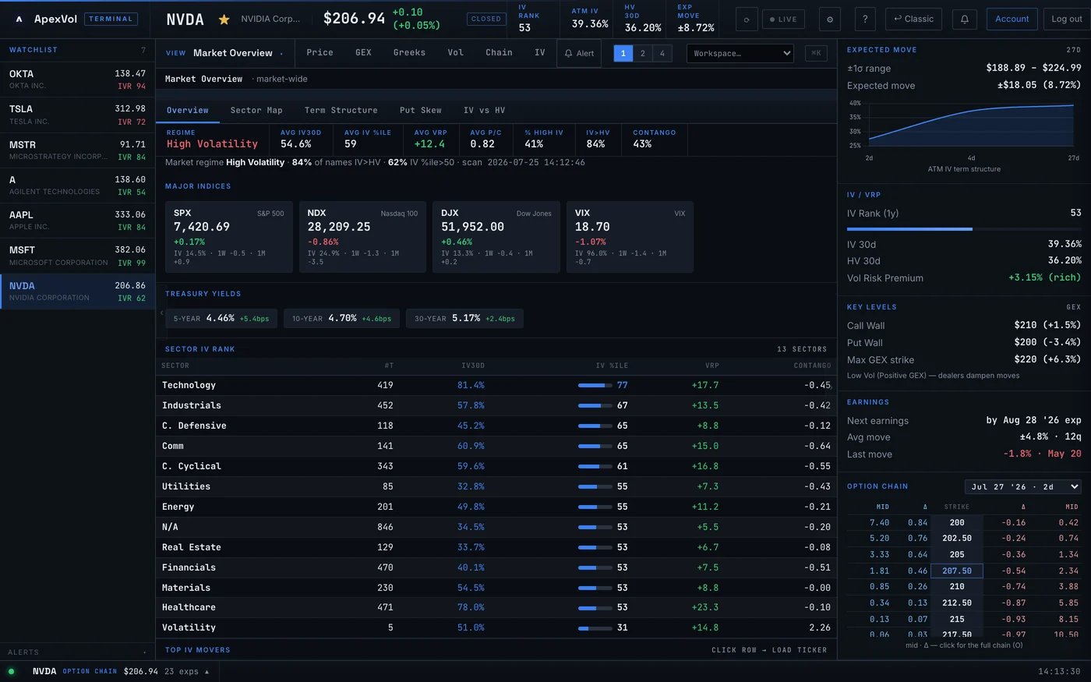Switch to the IV view tab
The width and height of the screenshot is (1091, 682).
[539, 52]
